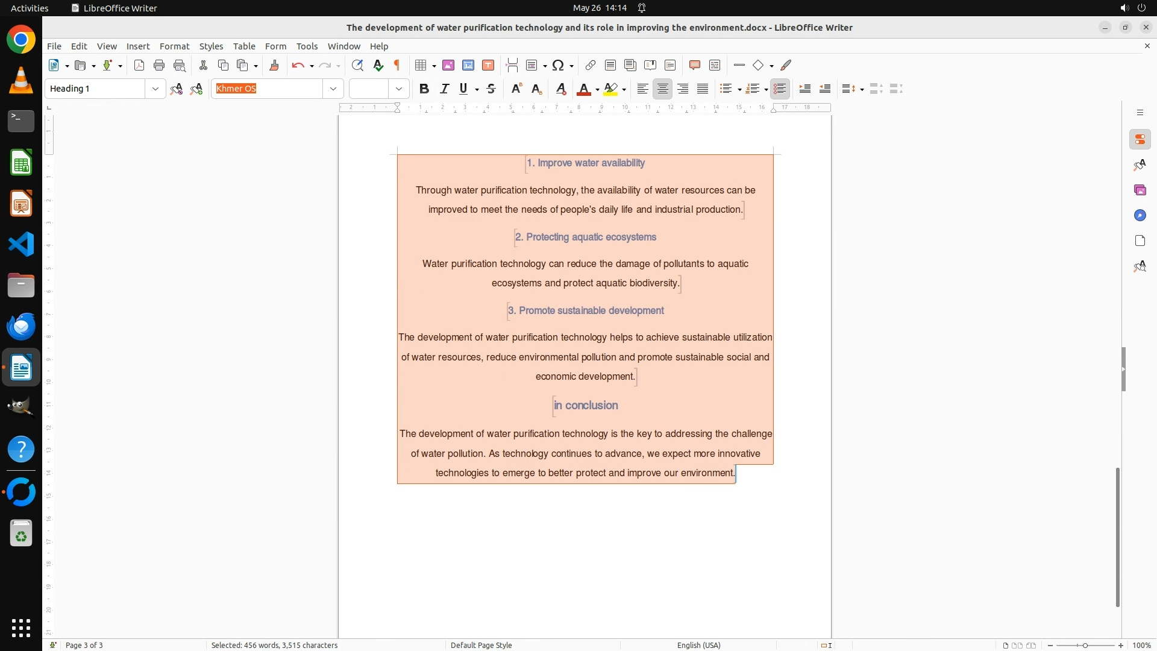Image resolution: width=1157 pixels, height=651 pixels.
Task: Open the sidebar Navigator panel
Action: point(1140,216)
